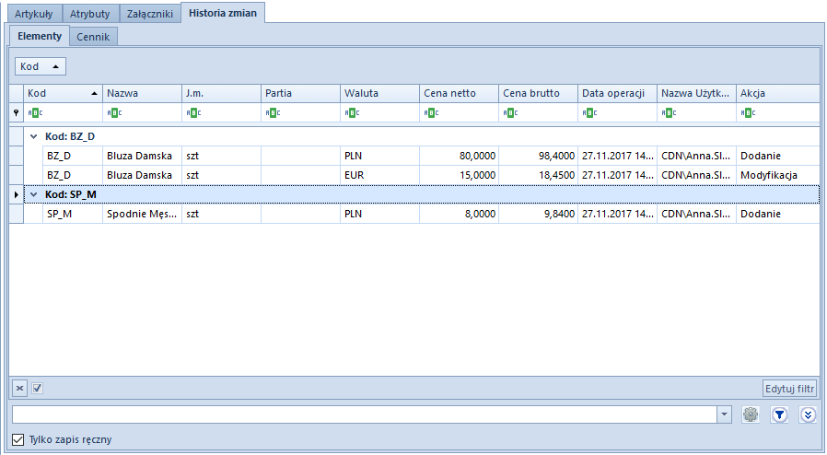Click the Modyfikacja action cell
This screenshot has height=455, width=827.
pyautogui.click(x=777, y=175)
